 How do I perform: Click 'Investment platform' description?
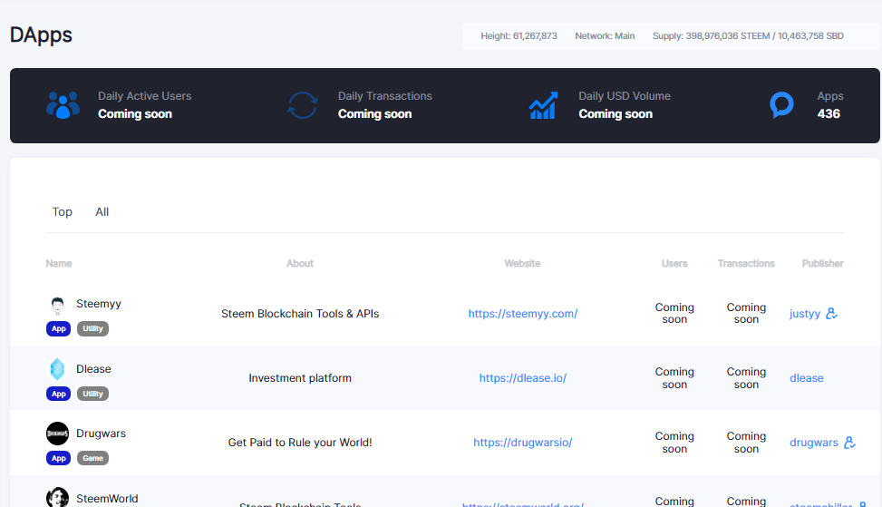pos(300,378)
